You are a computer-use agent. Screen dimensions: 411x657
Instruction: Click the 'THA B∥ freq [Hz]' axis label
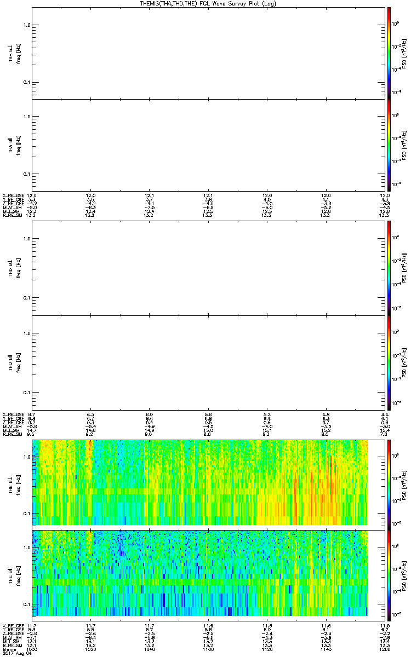14,145
